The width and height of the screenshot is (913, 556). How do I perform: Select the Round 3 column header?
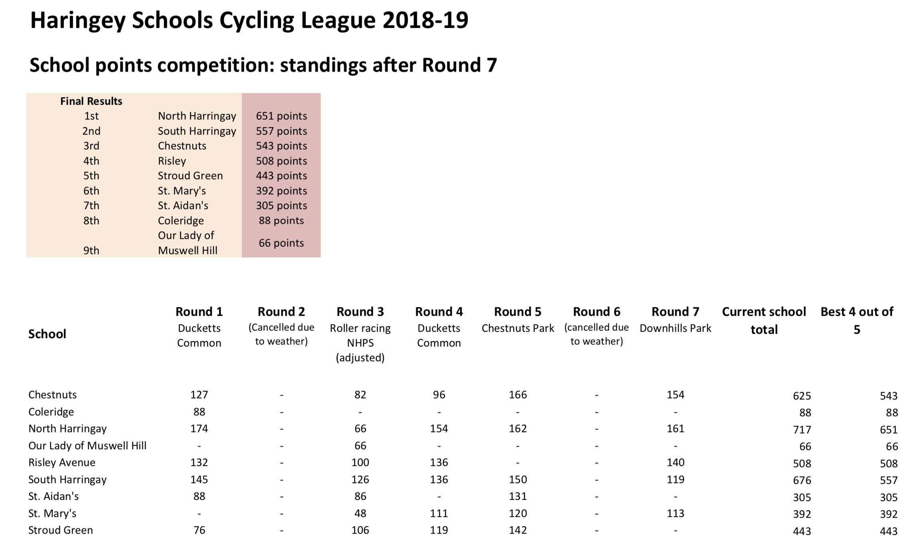click(360, 312)
